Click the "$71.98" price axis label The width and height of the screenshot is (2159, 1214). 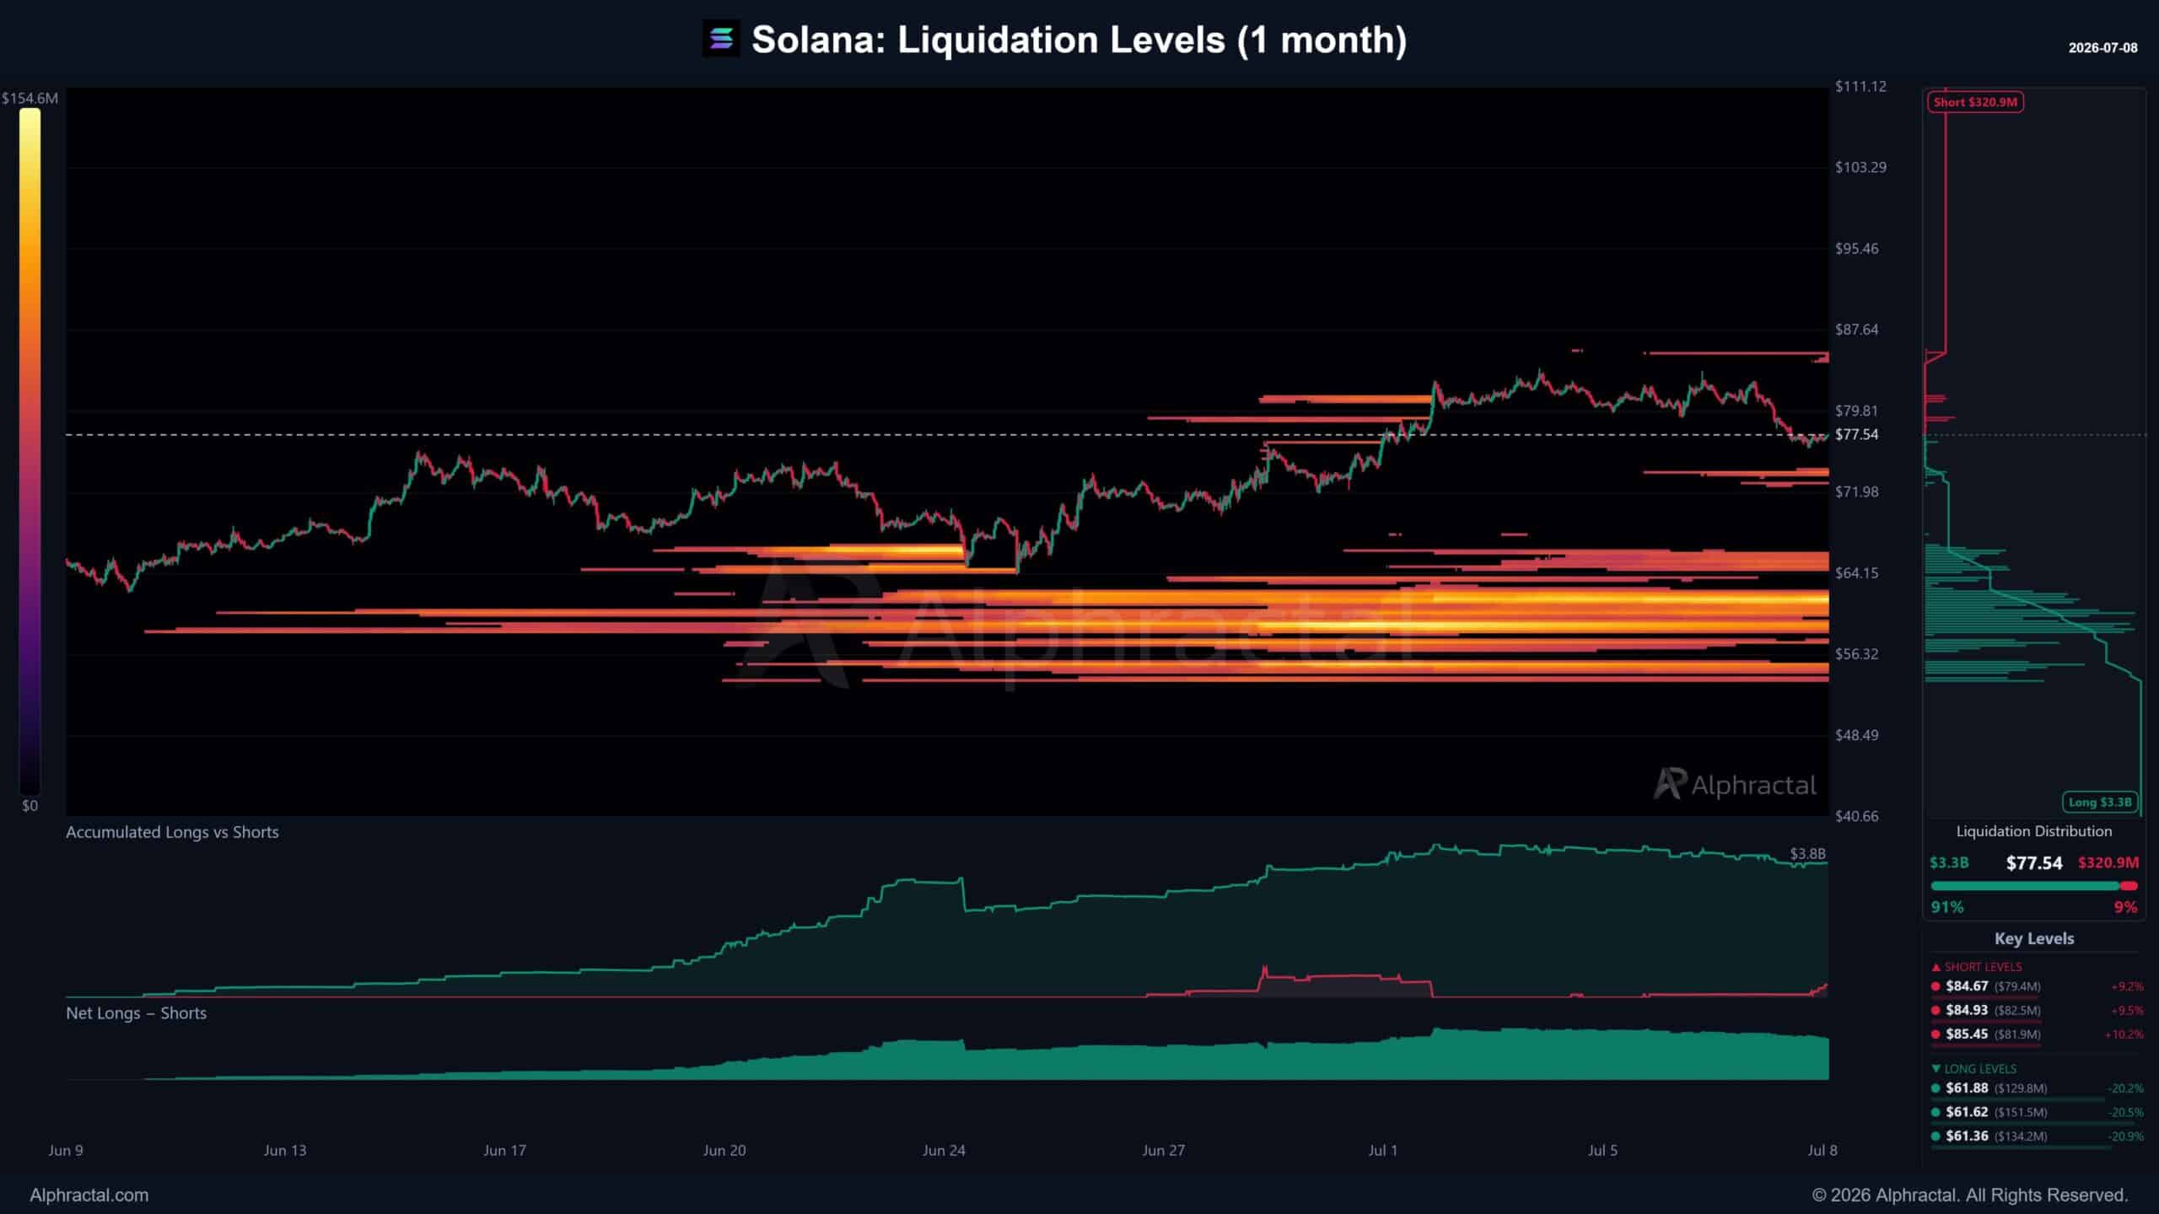point(1857,492)
